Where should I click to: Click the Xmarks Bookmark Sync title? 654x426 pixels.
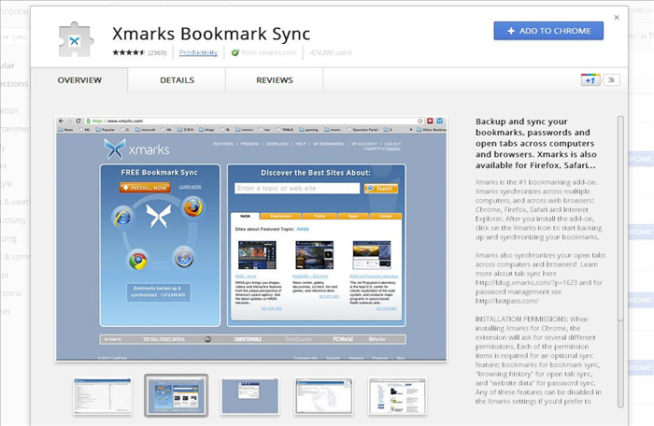pos(211,34)
